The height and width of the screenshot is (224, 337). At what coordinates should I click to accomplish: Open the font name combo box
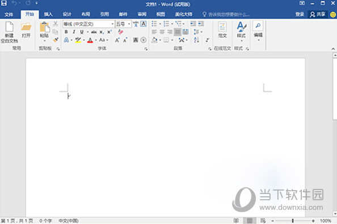click(89, 24)
